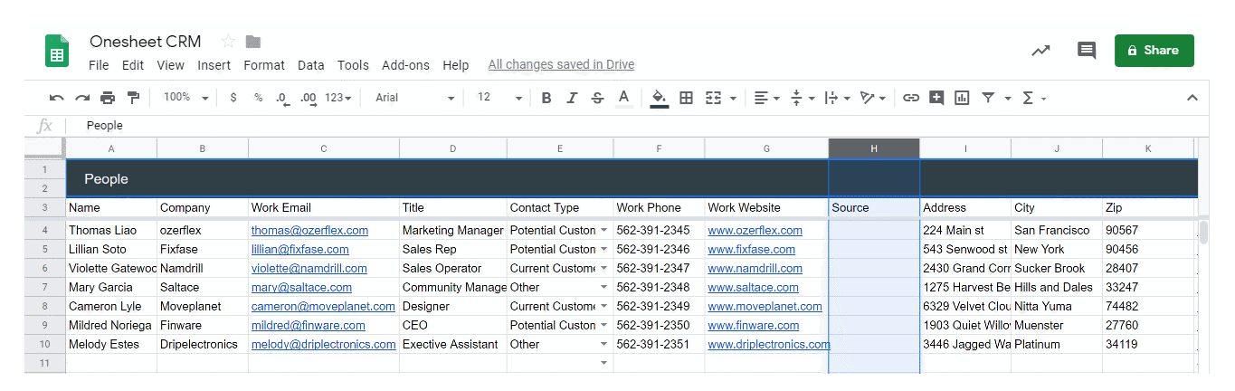This screenshot has width=1235, height=391.
Task: Click the Redo icon
Action: [x=82, y=98]
